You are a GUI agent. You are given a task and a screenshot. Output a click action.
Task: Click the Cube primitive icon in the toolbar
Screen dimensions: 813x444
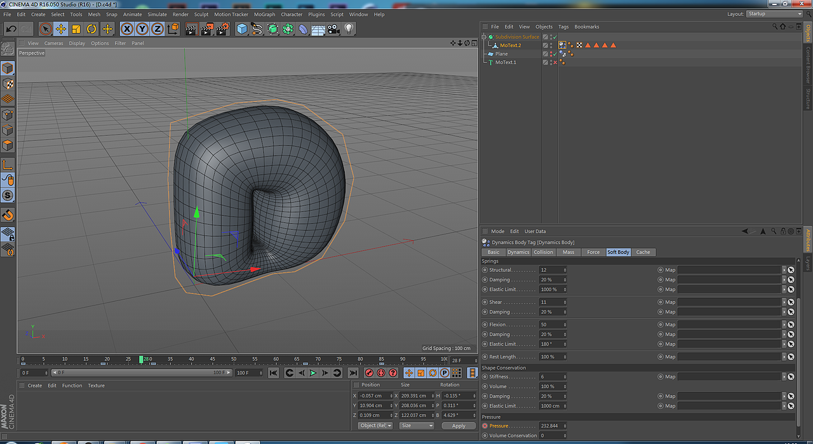click(241, 29)
